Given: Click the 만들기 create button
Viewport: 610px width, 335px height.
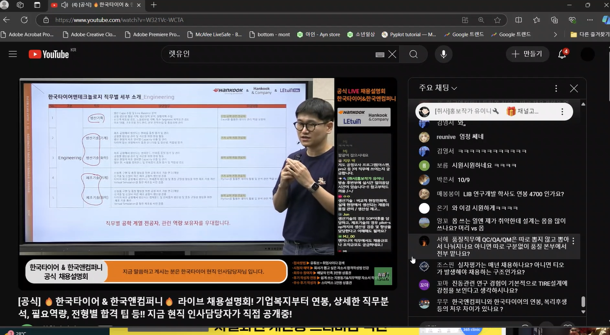Looking at the screenshot, I should coord(527,54).
